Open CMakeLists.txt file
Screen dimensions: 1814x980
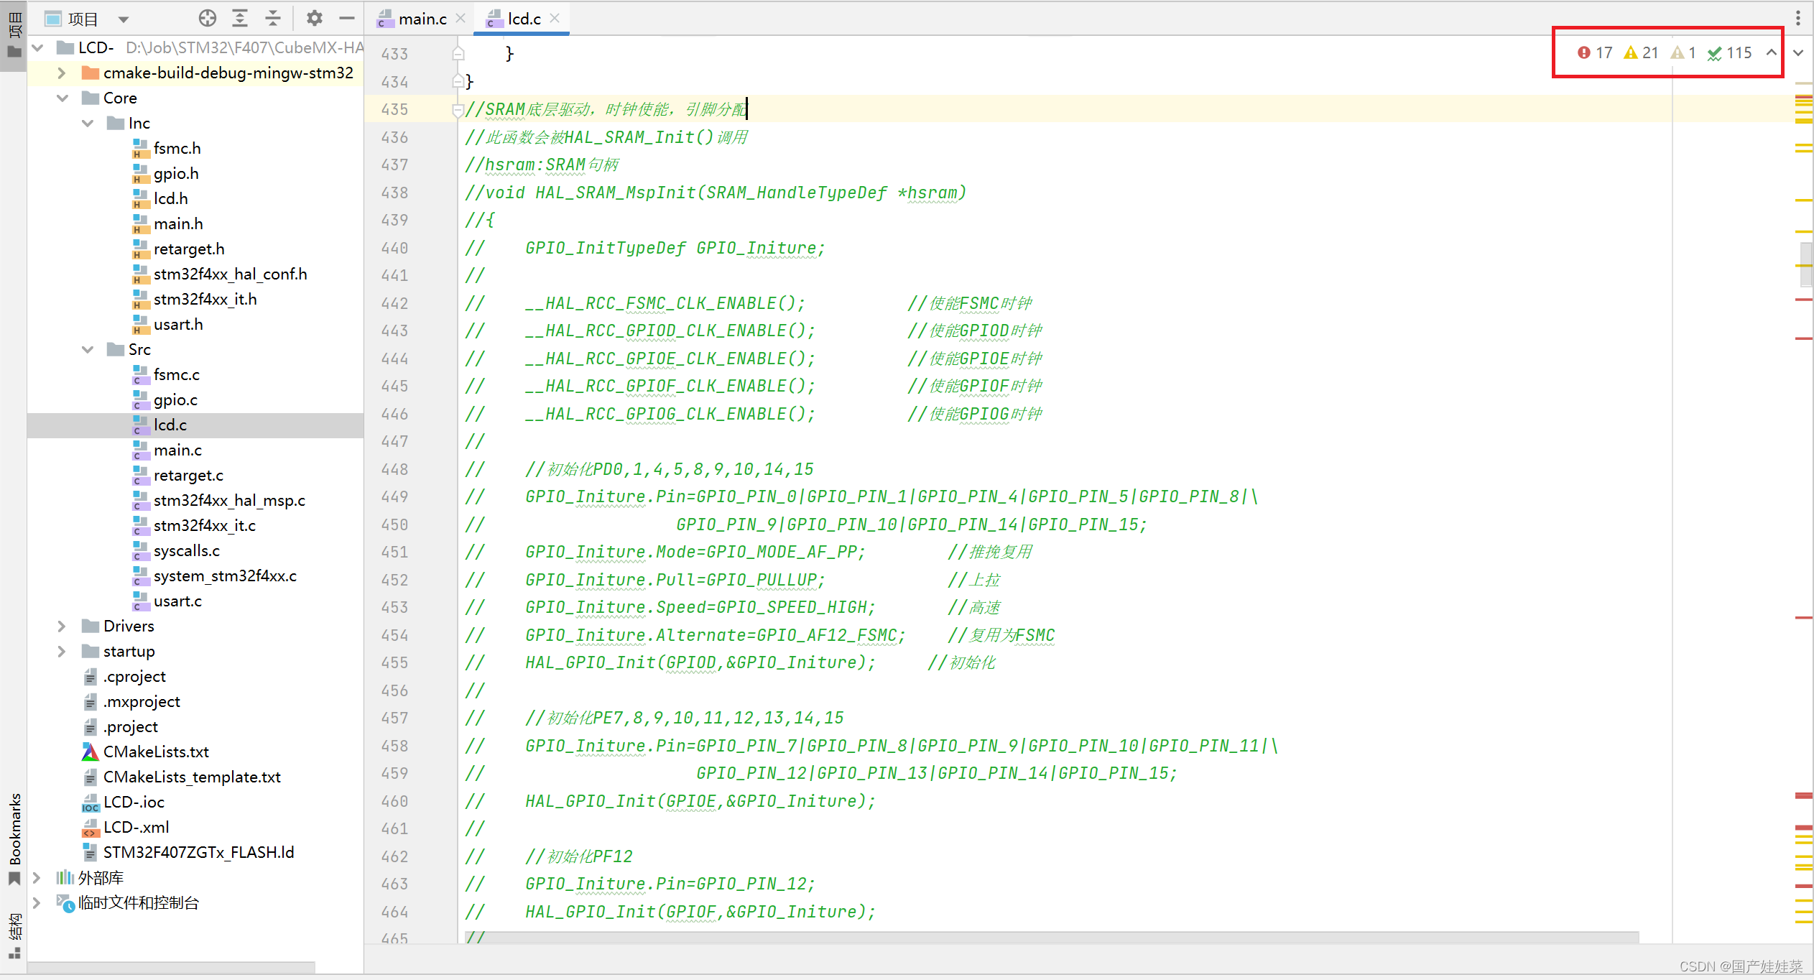(x=156, y=752)
